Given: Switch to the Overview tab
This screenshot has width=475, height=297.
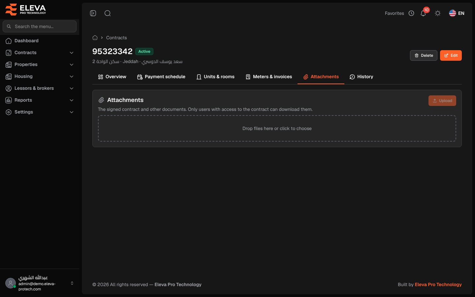Looking at the screenshot, I should tap(112, 77).
